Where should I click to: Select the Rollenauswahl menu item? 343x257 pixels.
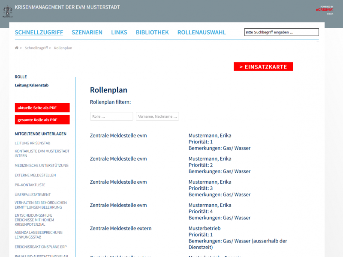click(x=202, y=33)
